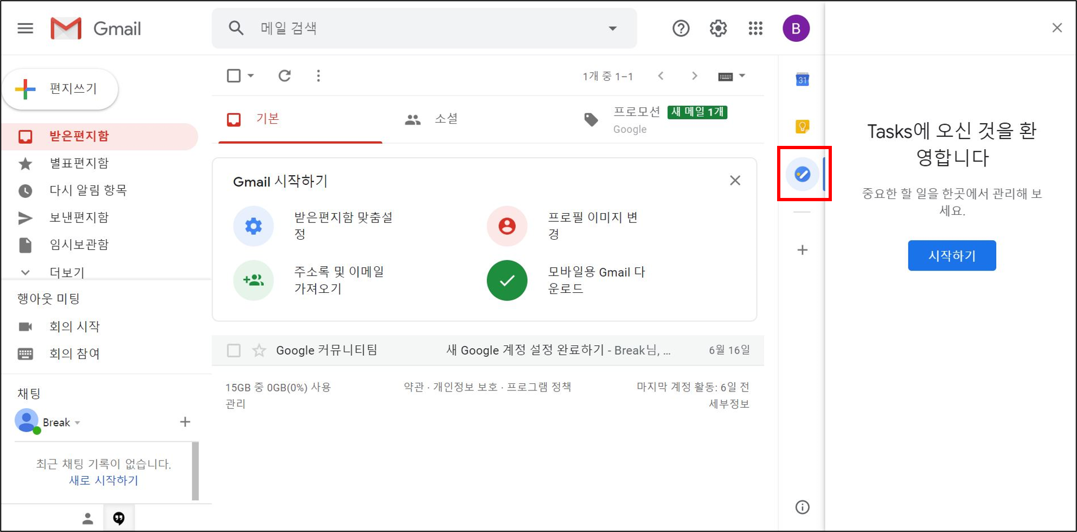Get add-ons with the plus icon
1077x532 pixels.
(x=802, y=250)
